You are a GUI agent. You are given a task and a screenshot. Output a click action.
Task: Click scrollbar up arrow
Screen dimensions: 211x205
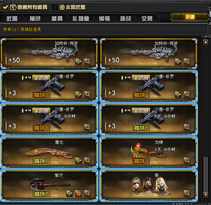(206, 42)
